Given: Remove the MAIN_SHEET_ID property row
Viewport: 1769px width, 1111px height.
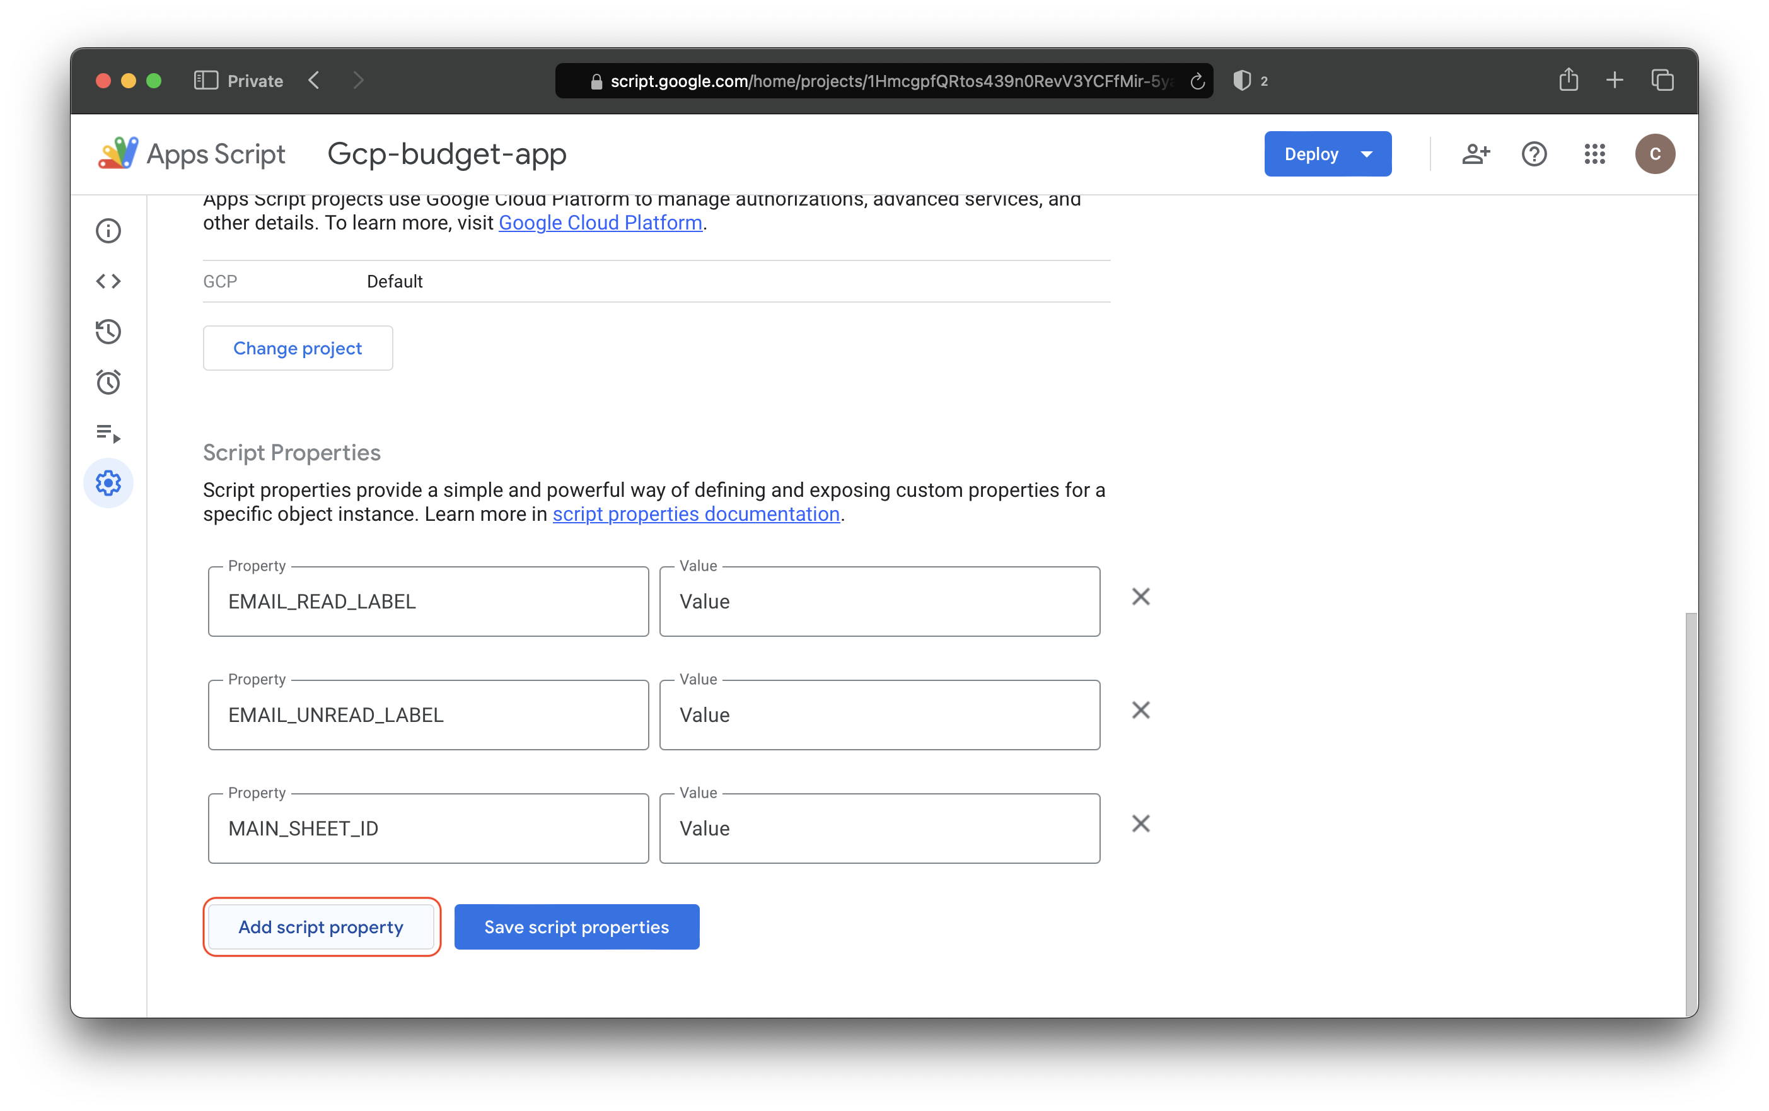Looking at the screenshot, I should 1140,823.
